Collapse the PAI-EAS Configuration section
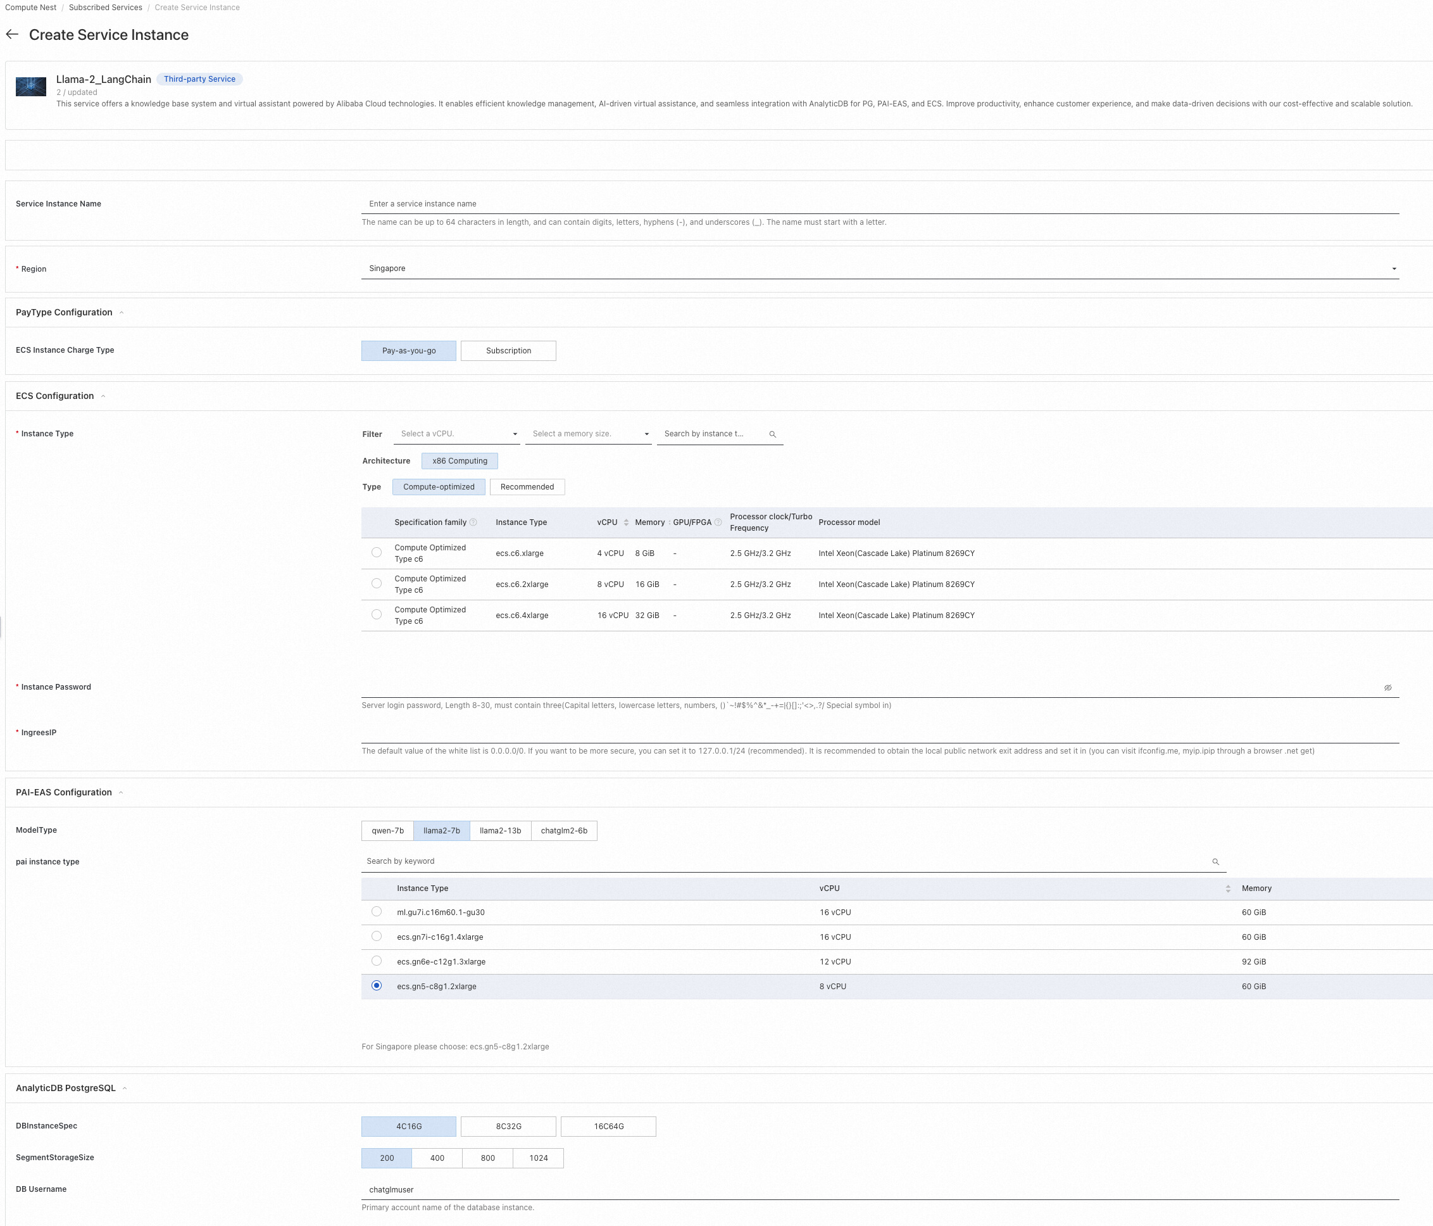This screenshot has width=1433, height=1226. coord(121,793)
